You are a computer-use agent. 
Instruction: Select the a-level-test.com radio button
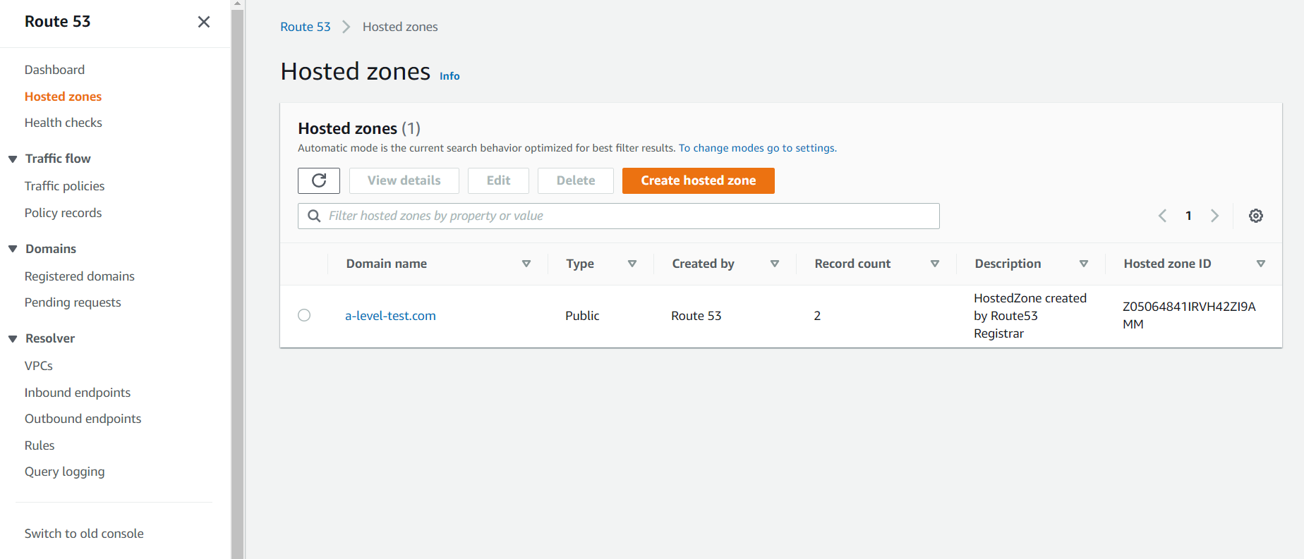pyautogui.click(x=304, y=315)
